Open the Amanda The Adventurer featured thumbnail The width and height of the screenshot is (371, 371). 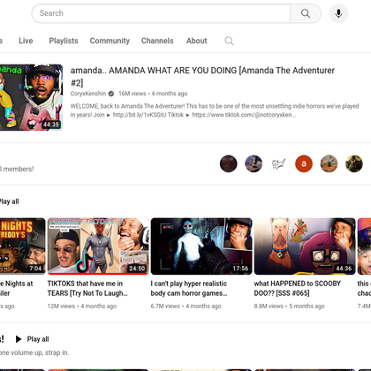tap(31, 97)
